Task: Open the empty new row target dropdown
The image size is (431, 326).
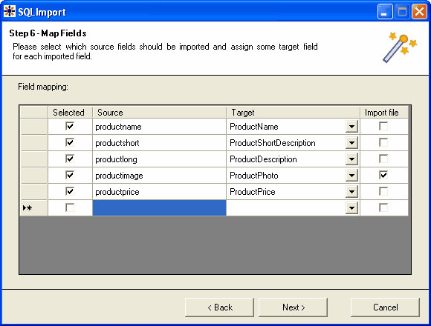Action: pos(351,208)
